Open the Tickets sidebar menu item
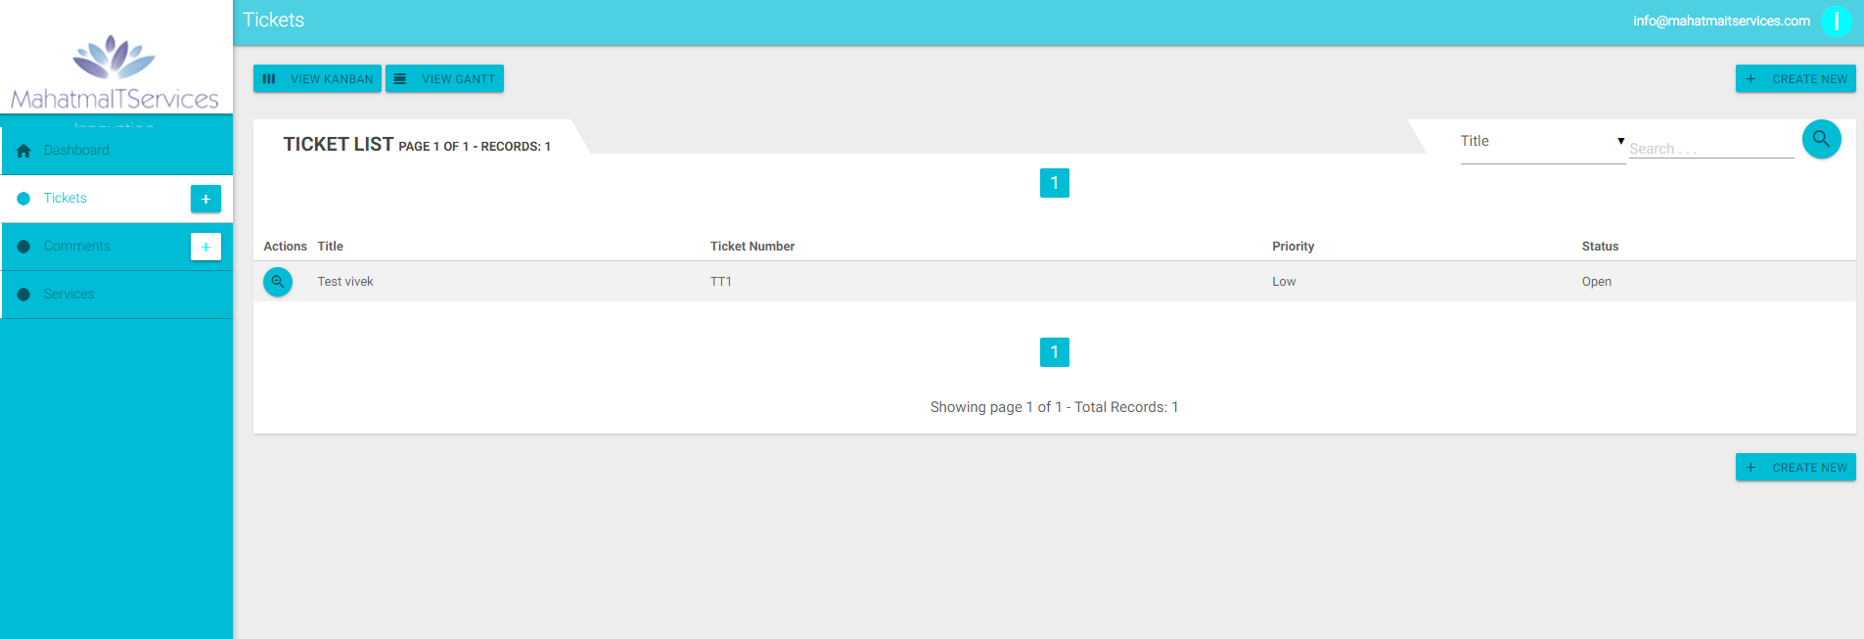This screenshot has height=639, width=1864. coord(66,199)
